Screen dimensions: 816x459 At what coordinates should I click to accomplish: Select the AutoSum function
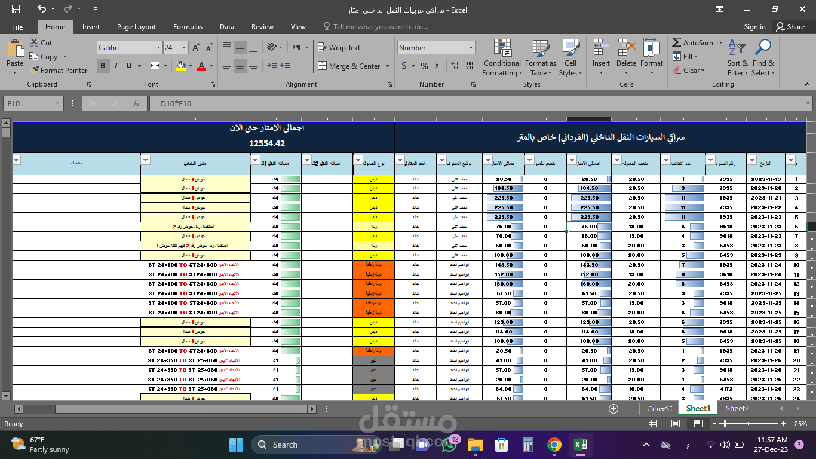point(695,42)
